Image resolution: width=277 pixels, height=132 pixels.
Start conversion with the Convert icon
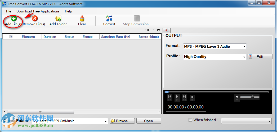[109, 19]
